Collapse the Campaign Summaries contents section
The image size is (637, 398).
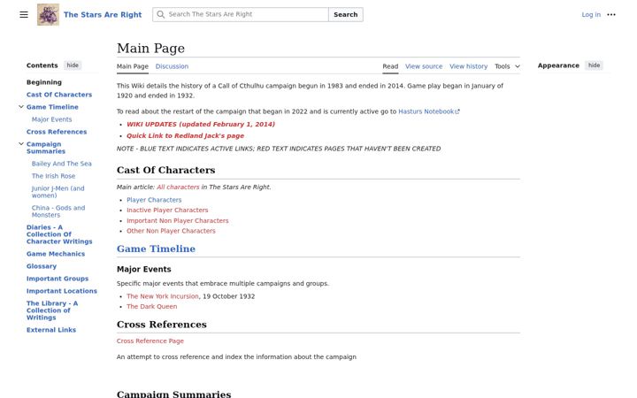(x=21, y=144)
